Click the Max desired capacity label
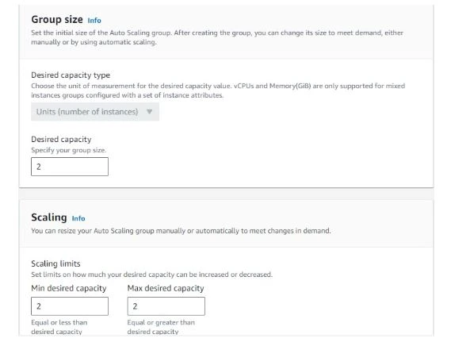Screen dimensions: 470x346 166,288
